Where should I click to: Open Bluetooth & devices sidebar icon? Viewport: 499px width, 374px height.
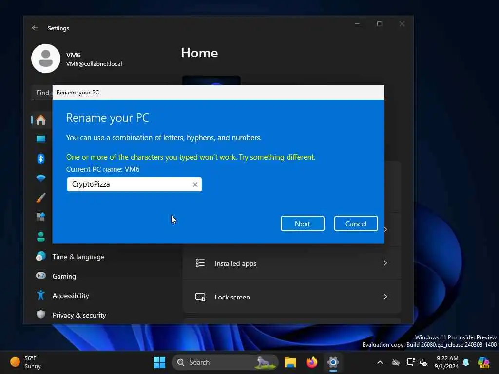41,159
